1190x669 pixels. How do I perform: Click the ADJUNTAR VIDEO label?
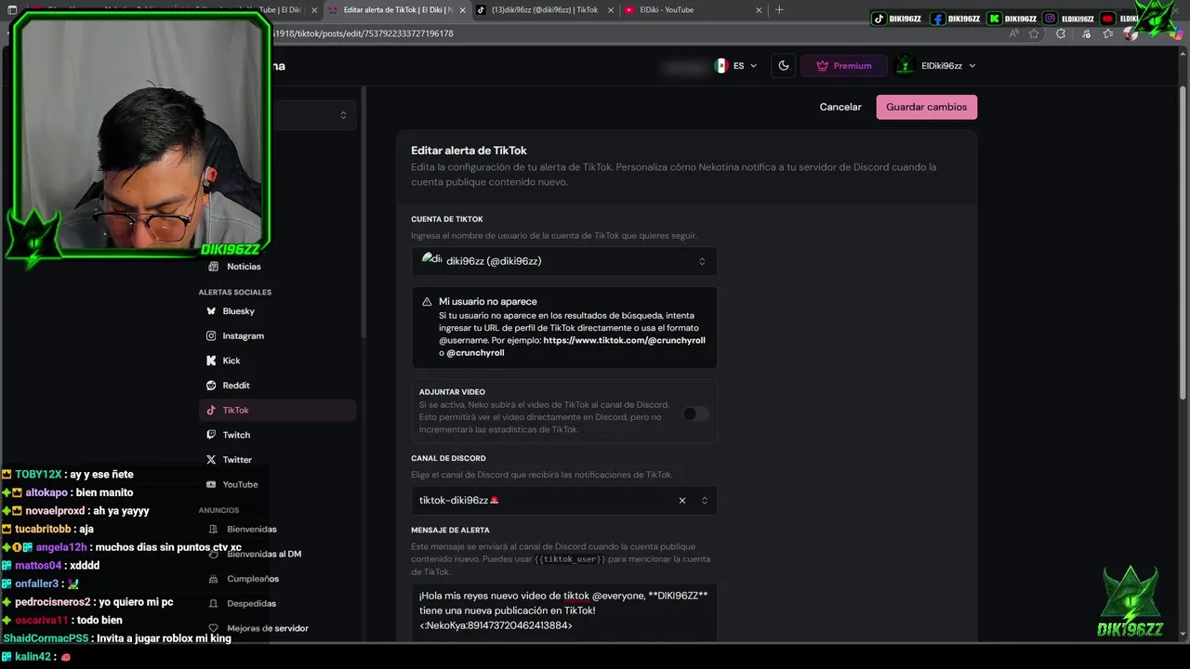point(452,392)
